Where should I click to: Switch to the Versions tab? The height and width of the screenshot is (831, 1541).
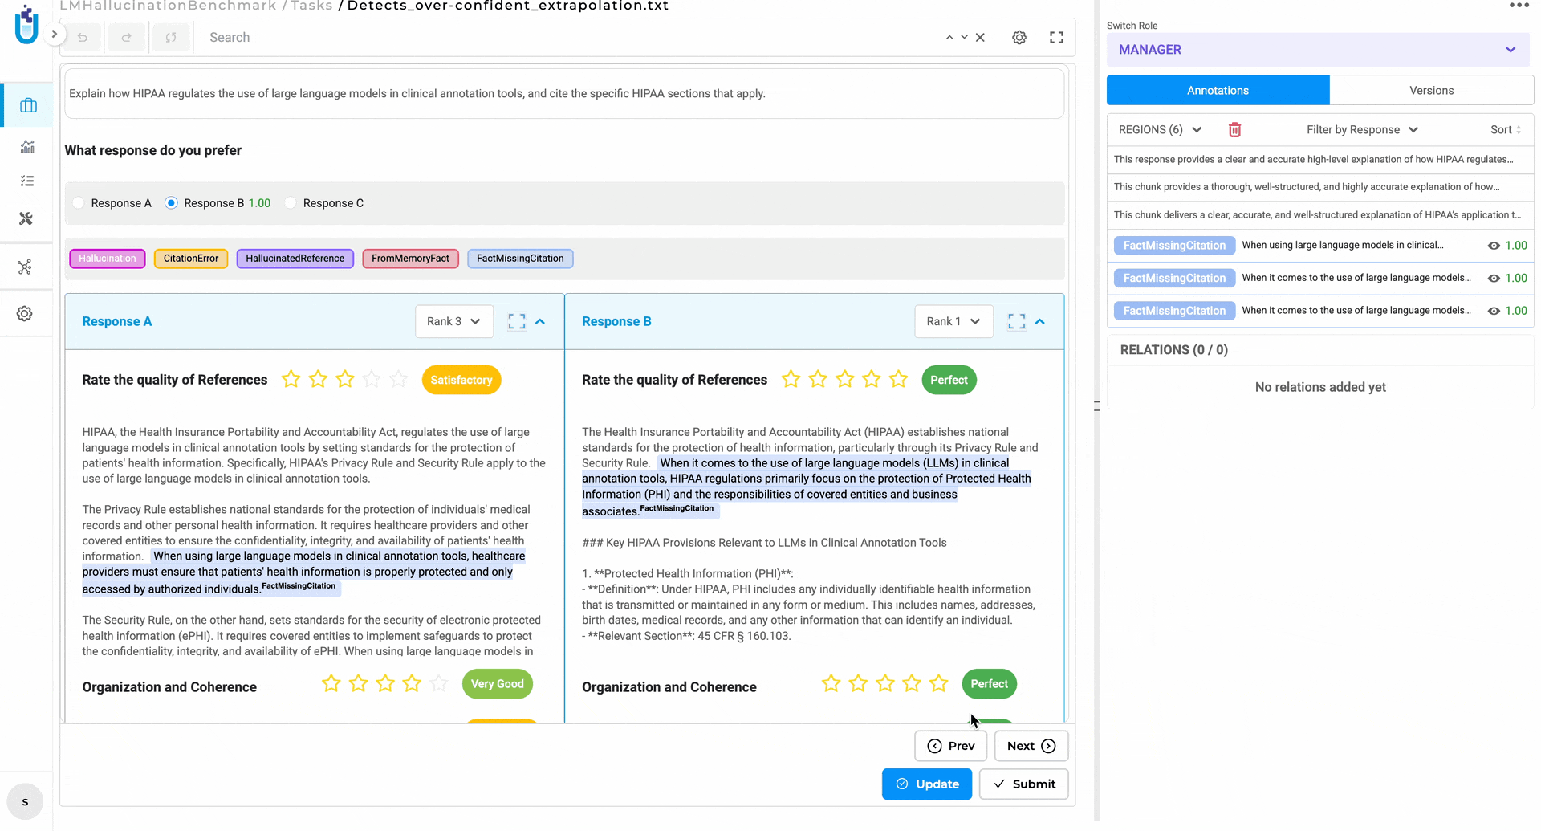click(x=1432, y=90)
